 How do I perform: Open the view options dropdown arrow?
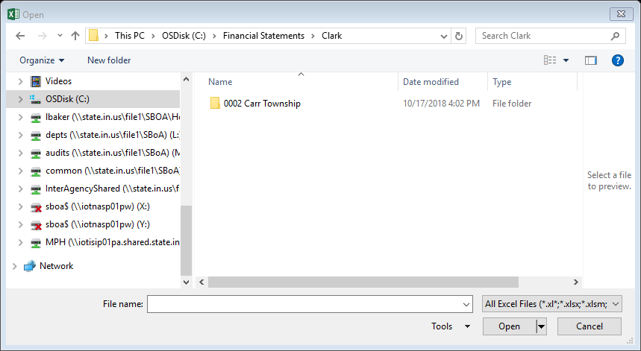coord(566,60)
